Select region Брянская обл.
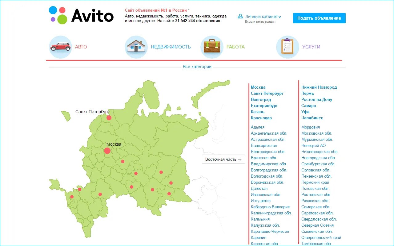The image size is (394, 246). [x=264, y=158]
